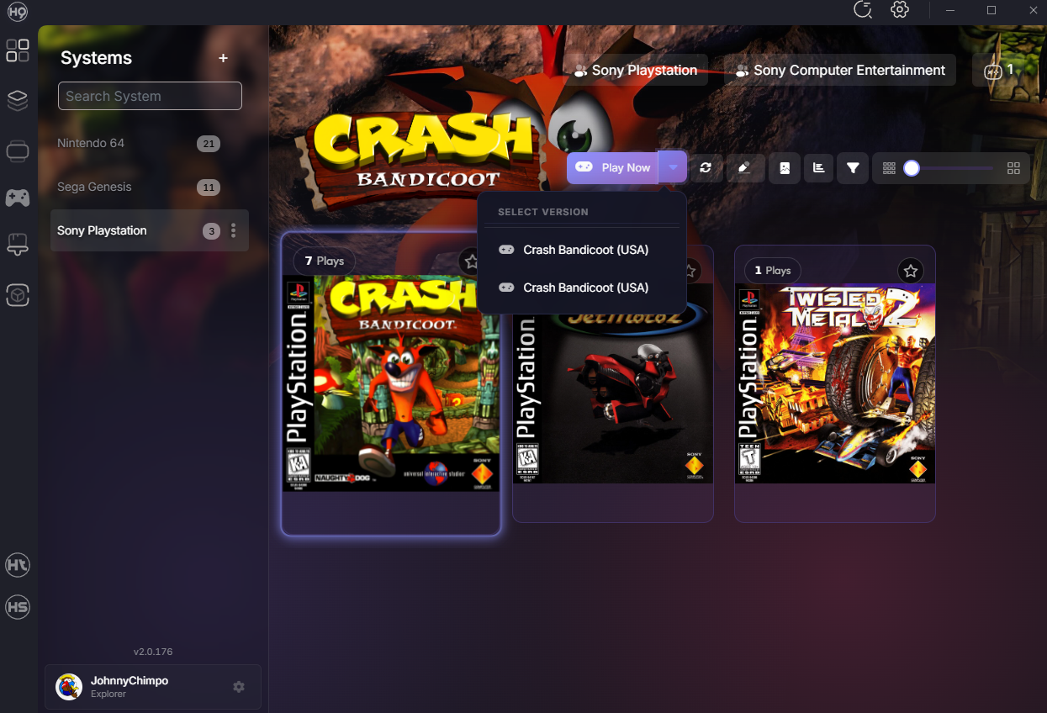Open the gamepad icon in left sidebar

[x=18, y=198]
